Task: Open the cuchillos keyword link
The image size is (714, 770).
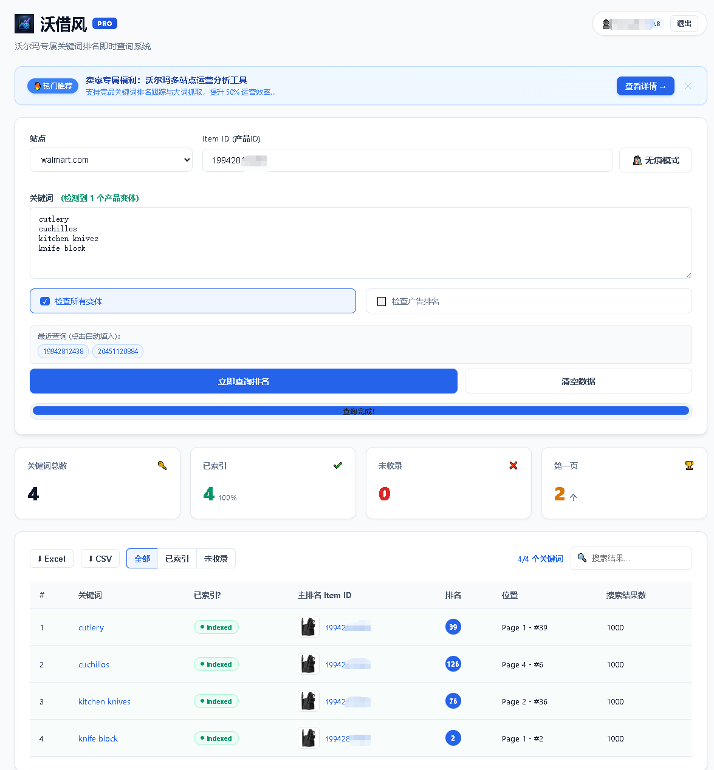Action: 94,664
